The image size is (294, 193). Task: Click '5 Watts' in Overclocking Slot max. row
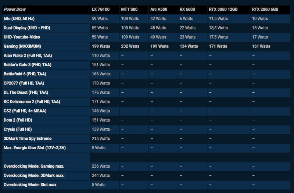pos(98,185)
